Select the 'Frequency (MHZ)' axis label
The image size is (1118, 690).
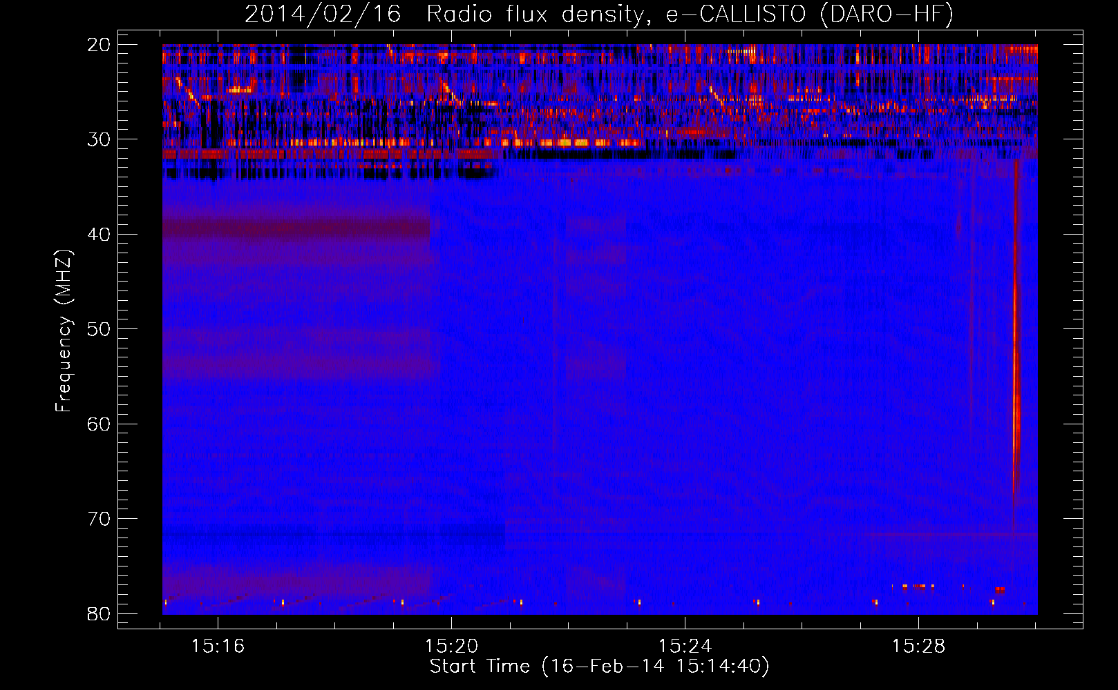64,331
